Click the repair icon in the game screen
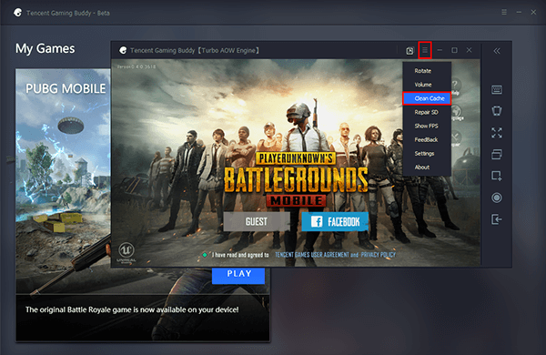Viewport: 546px width, 355px height. tap(456, 138)
